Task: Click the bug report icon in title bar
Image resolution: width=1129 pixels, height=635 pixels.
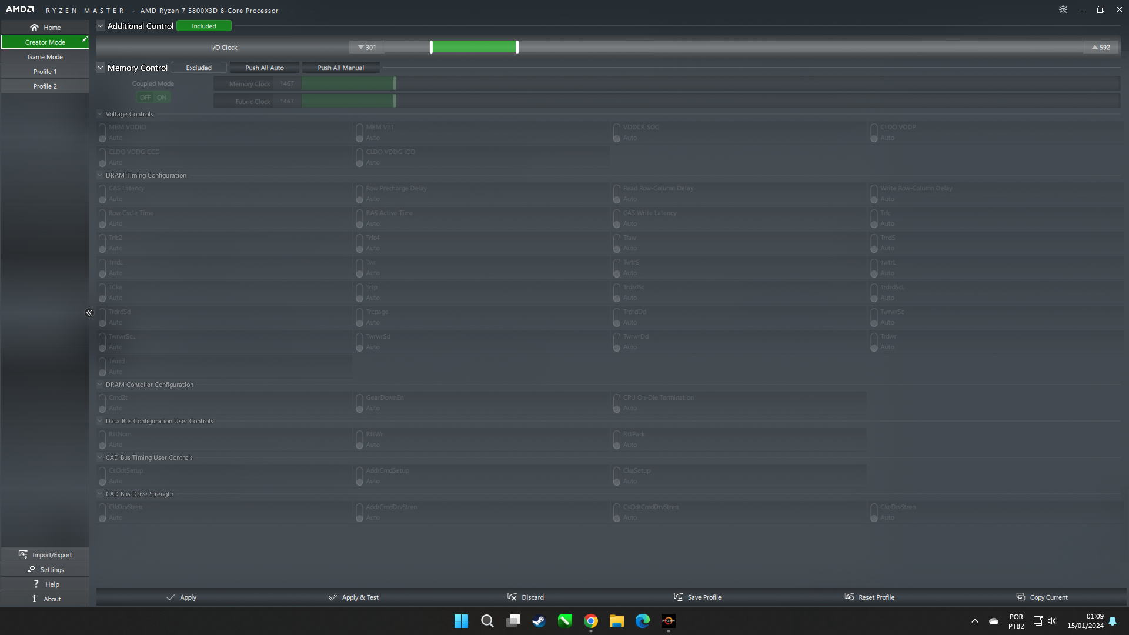Action: tap(1063, 9)
